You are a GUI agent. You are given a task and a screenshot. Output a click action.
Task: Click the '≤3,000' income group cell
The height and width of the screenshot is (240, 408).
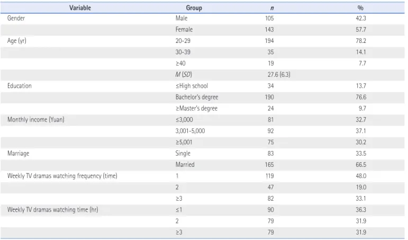(x=184, y=120)
